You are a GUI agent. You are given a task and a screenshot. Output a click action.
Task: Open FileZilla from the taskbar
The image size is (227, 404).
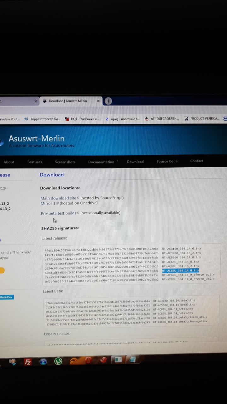28,362
